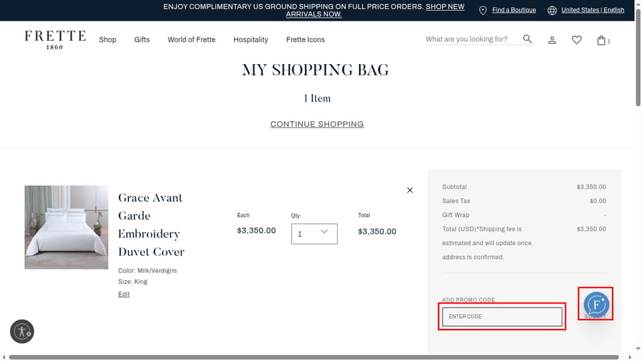642x361 pixels.
Task: Open Find a Boutique link
Action: pos(514,10)
